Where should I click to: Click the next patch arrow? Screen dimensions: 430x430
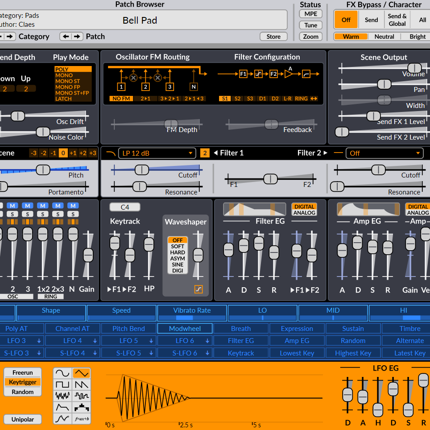tap(78, 37)
